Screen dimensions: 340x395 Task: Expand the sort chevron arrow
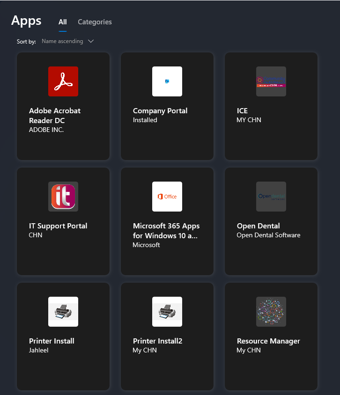pos(91,41)
